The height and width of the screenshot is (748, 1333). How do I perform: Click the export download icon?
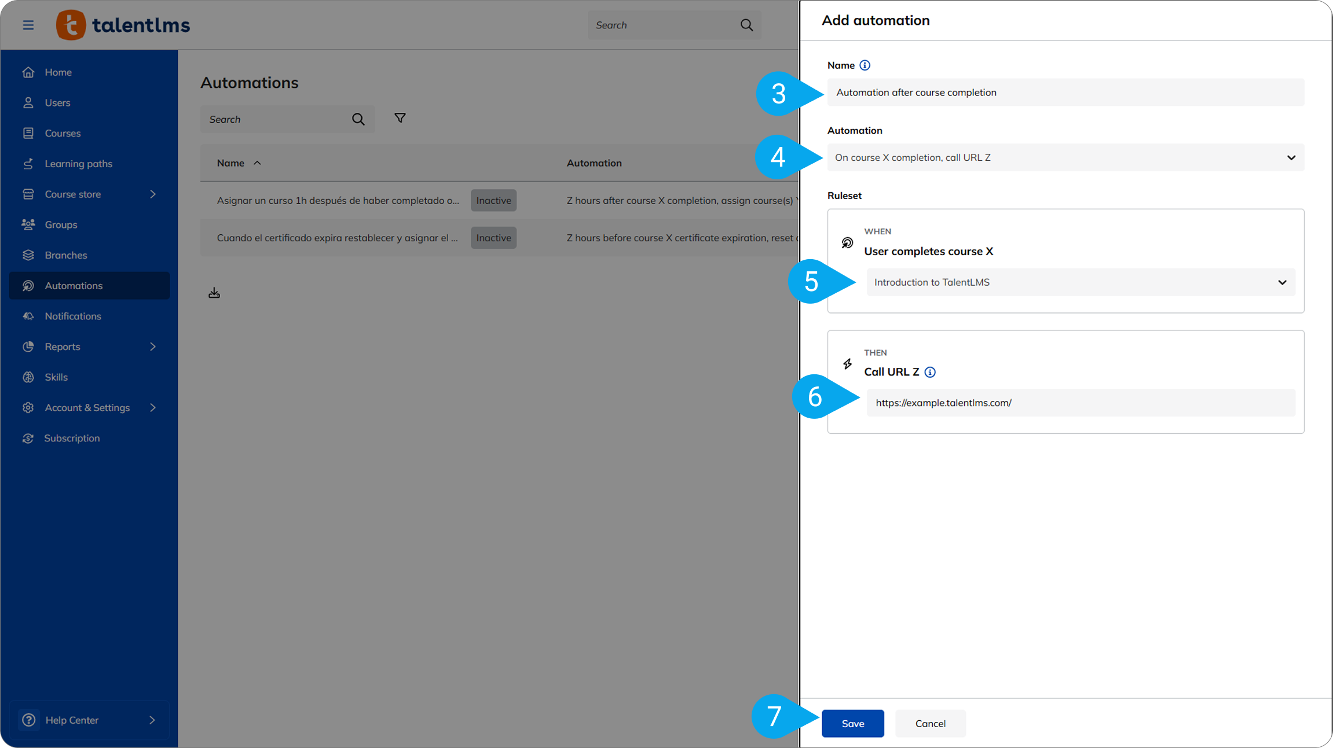(x=214, y=293)
